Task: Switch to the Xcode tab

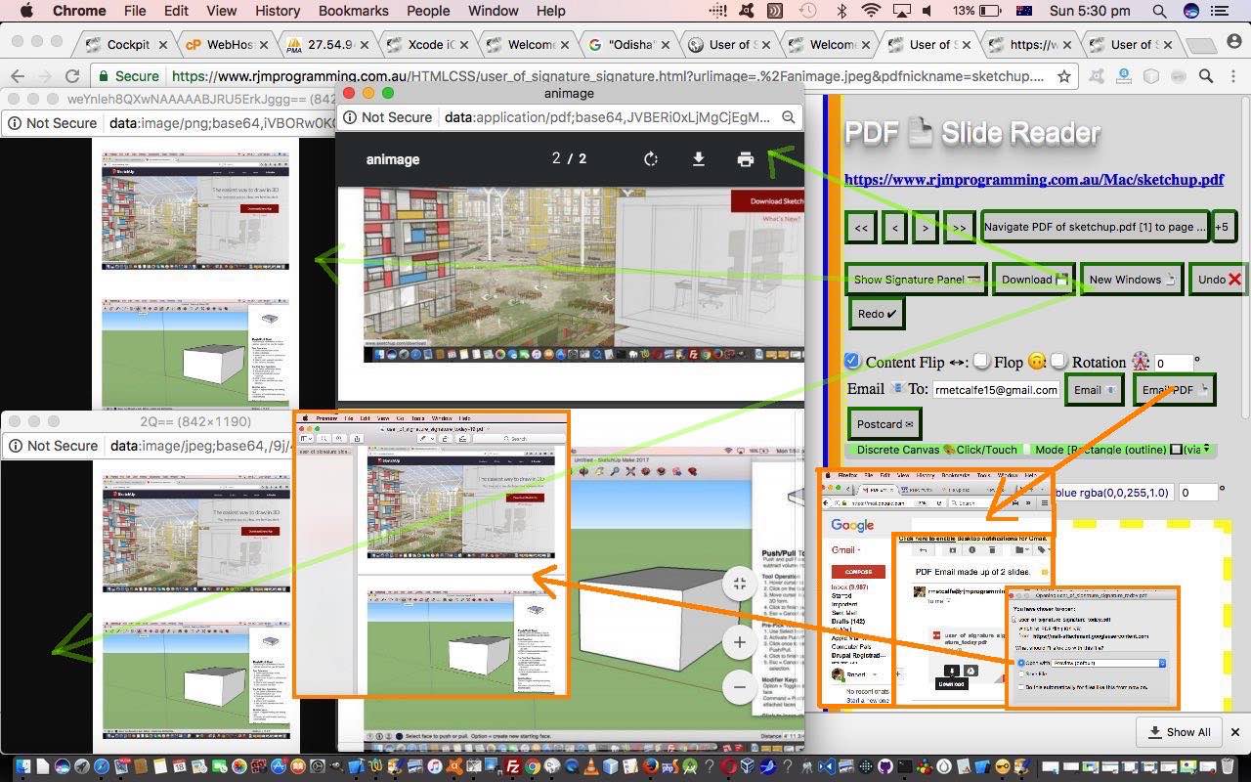Action: [x=430, y=45]
